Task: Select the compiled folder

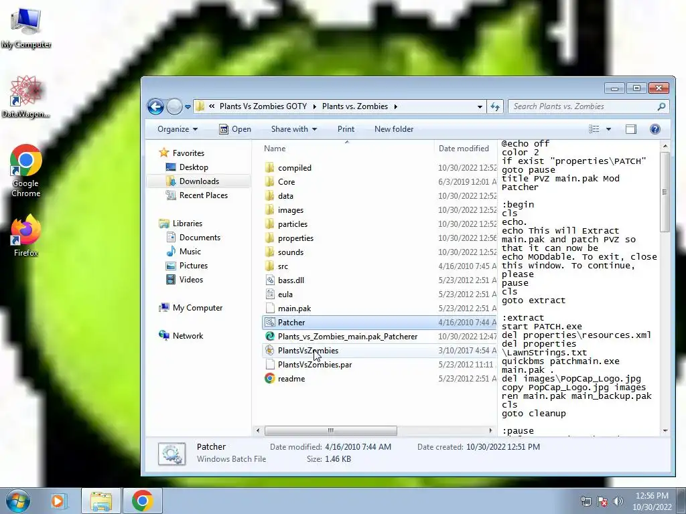Action: click(x=295, y=168)
